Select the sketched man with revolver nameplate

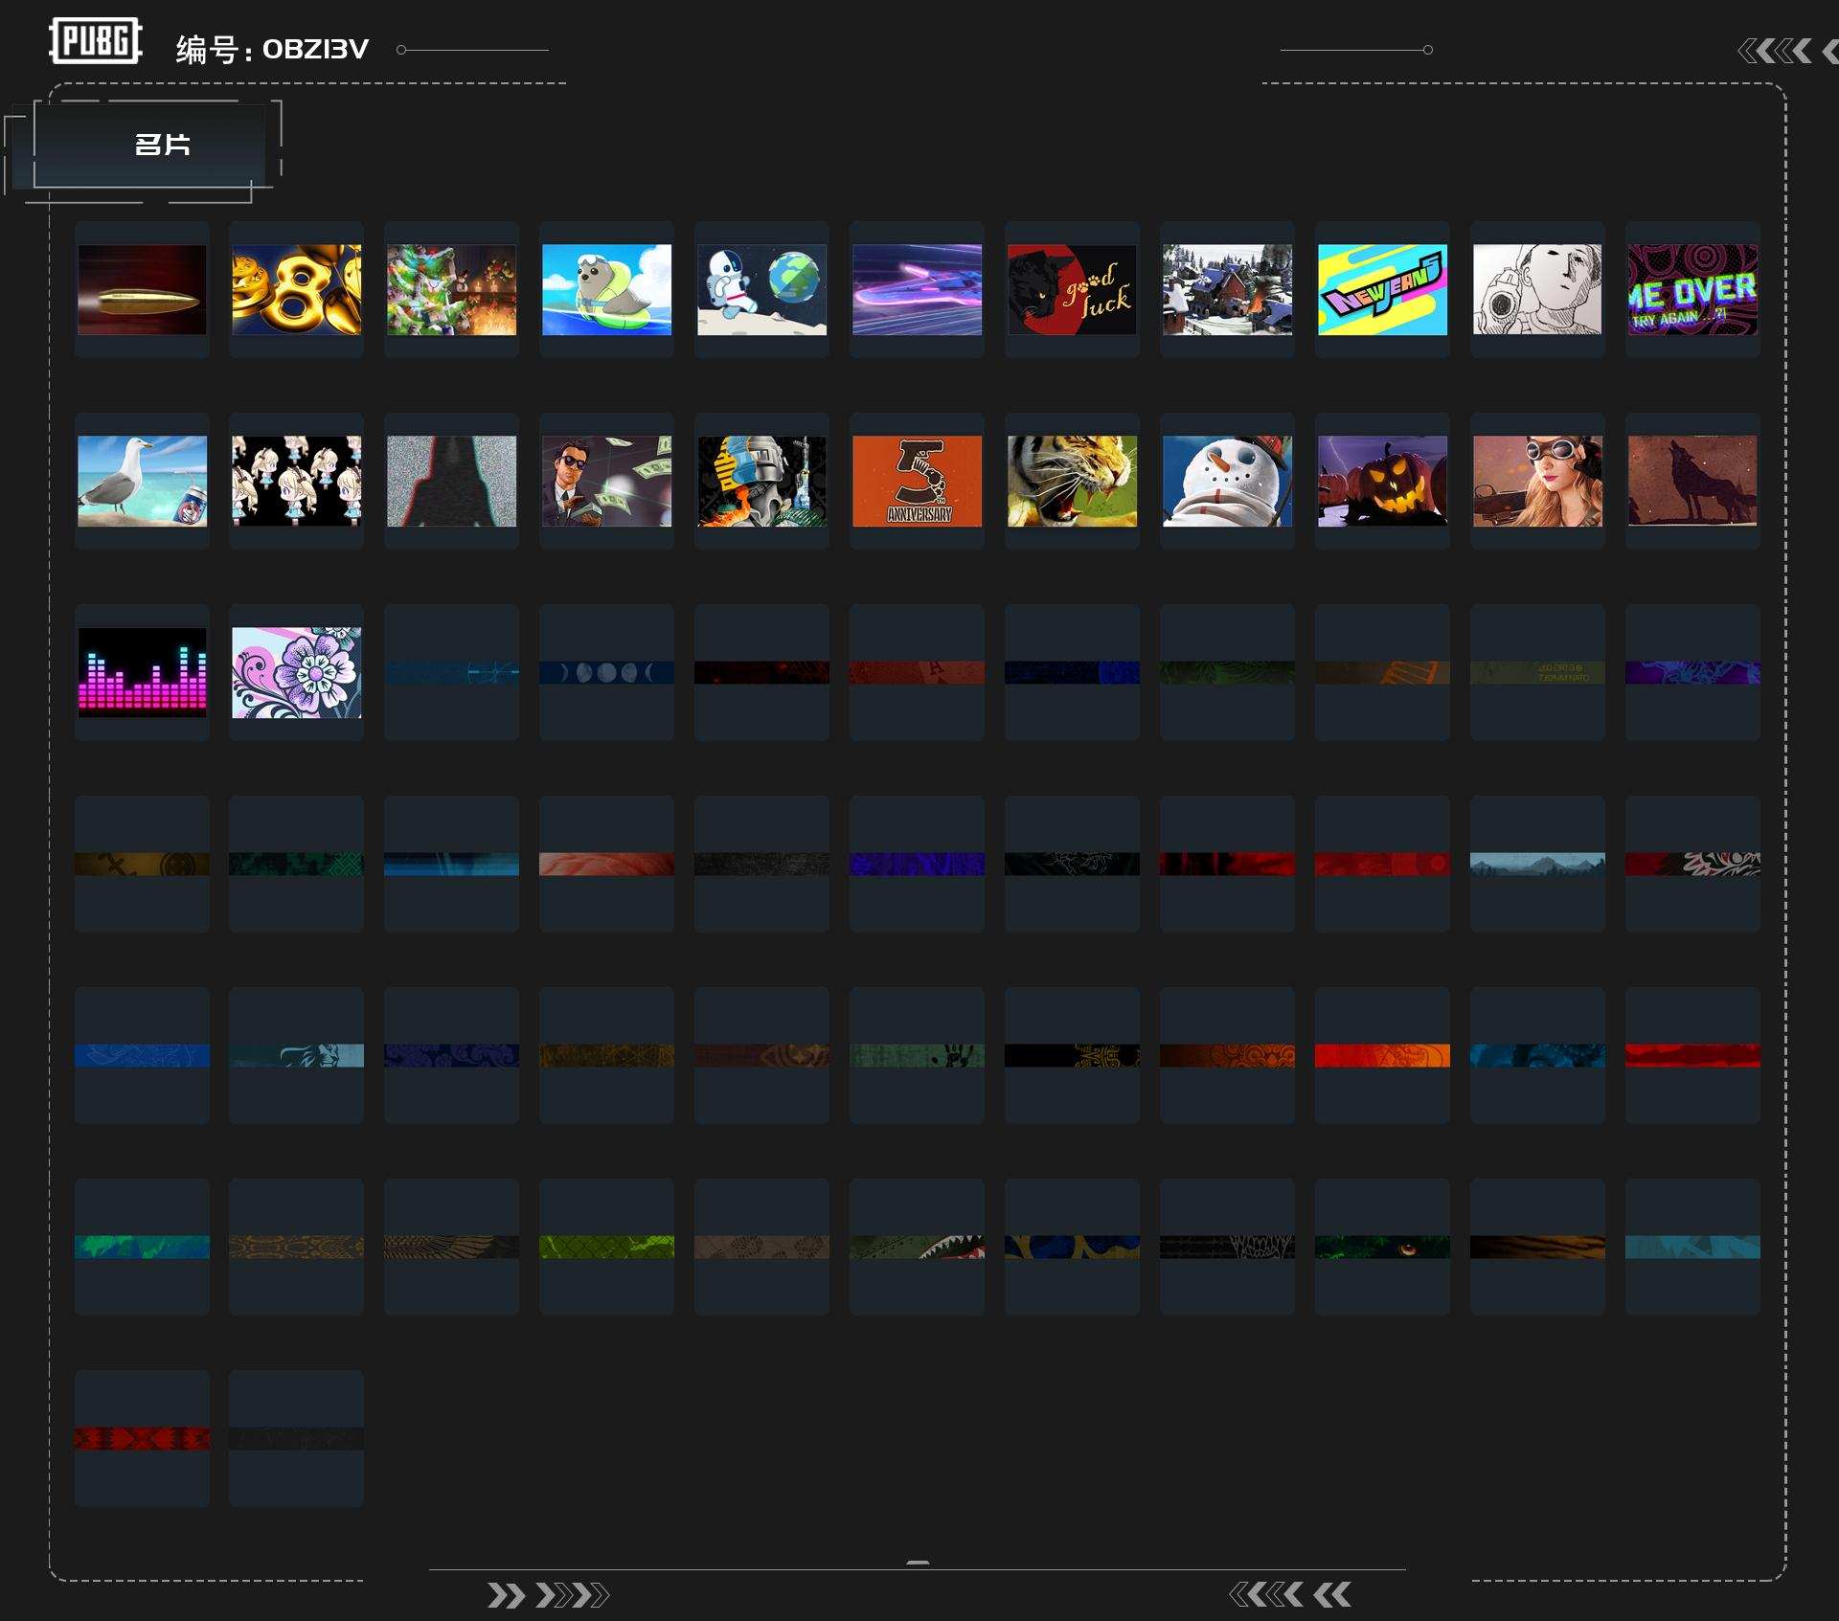1538,289
